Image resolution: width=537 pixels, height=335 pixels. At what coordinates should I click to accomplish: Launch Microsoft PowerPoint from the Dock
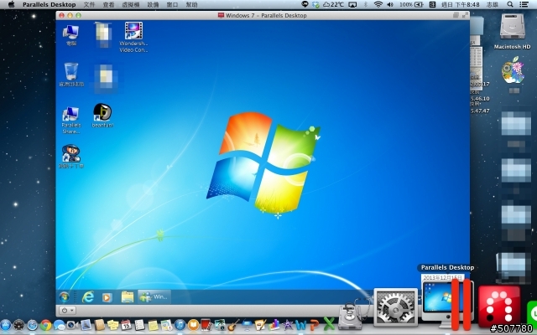(x=315, y=325)
